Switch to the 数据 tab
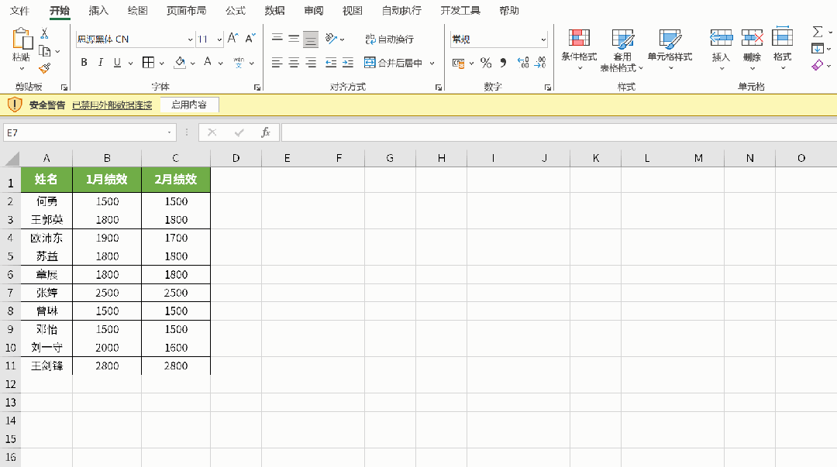The width and height of the screenshot is (837, 467). [274, 11]
